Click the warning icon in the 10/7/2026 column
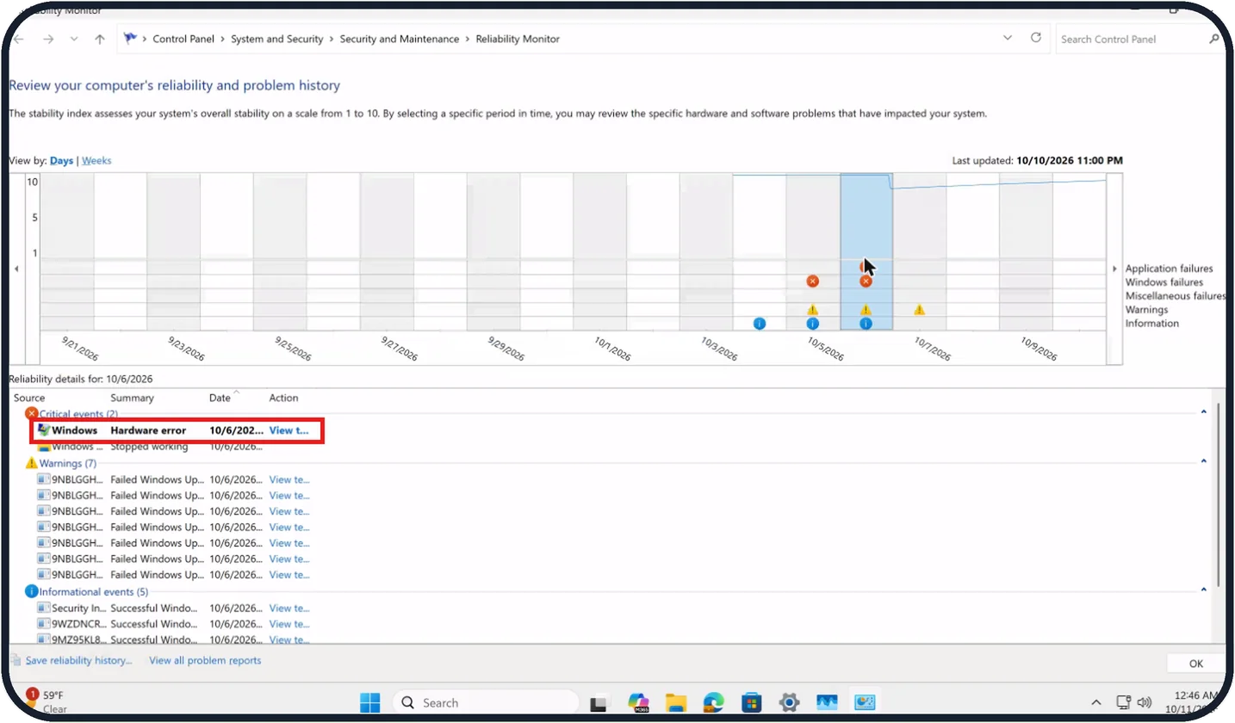Image resolution: width=1235 pixels, height=723 pixels. (920, 310)
